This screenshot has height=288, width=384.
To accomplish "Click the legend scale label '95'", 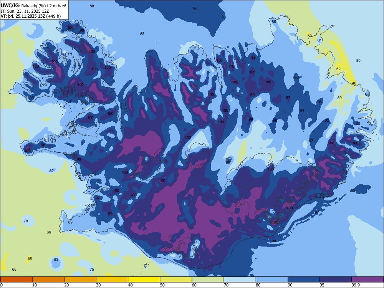I will pos(322,285).
